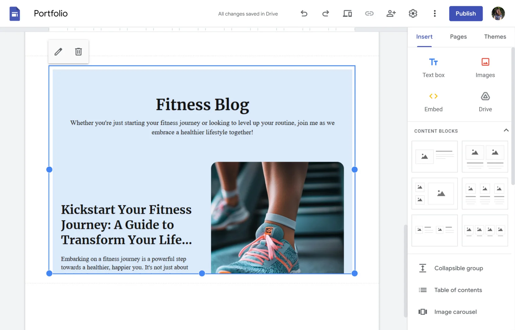Switch to the Themes tab

[495, 37]
